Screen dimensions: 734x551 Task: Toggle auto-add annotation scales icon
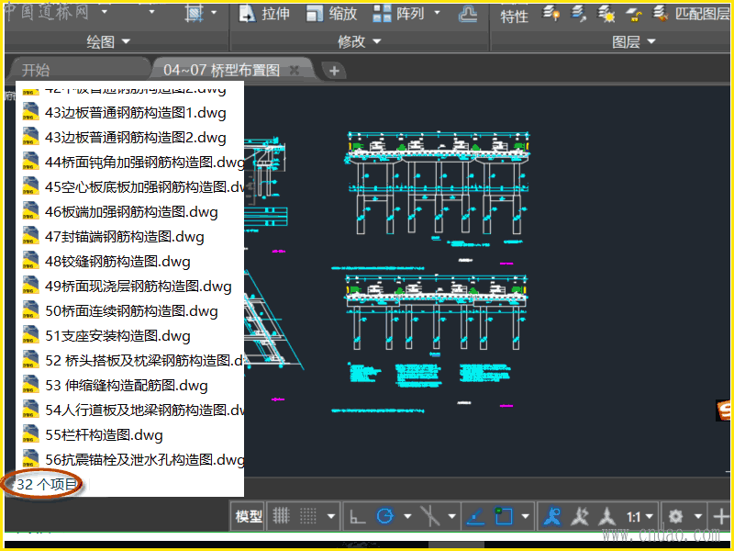(x=580, y=516)
